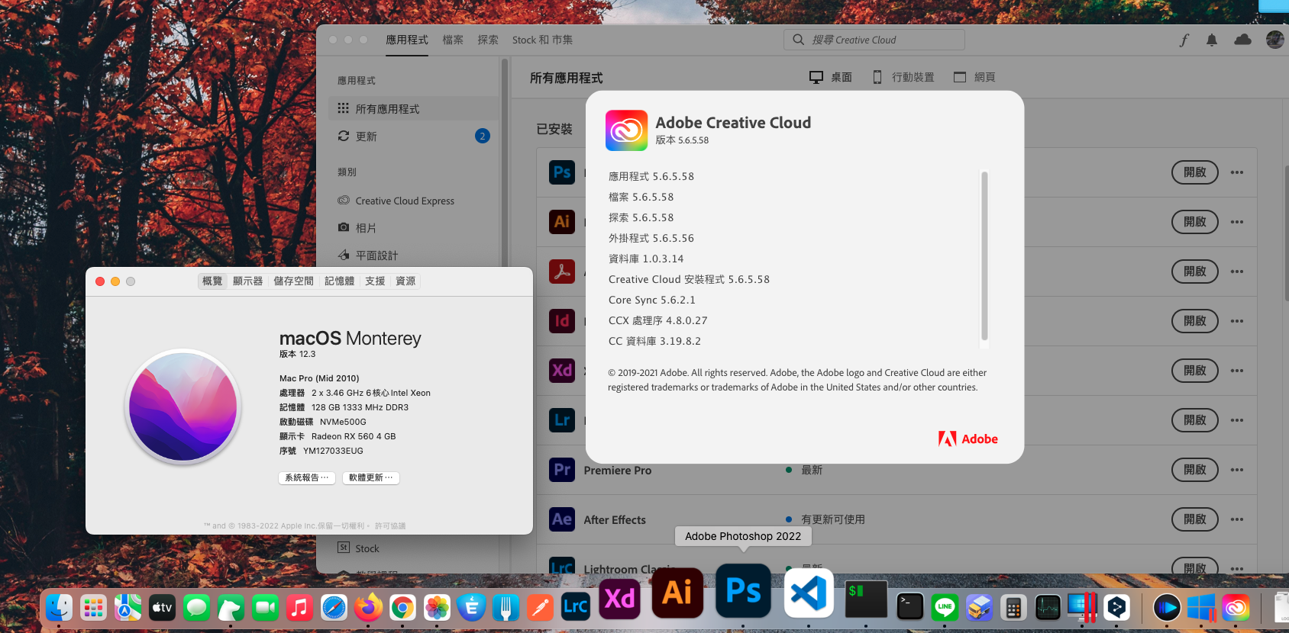Screen dimensions: 1289x633
Task: Click the fonts icon in Creative Cloud header
Action: 1184,40
